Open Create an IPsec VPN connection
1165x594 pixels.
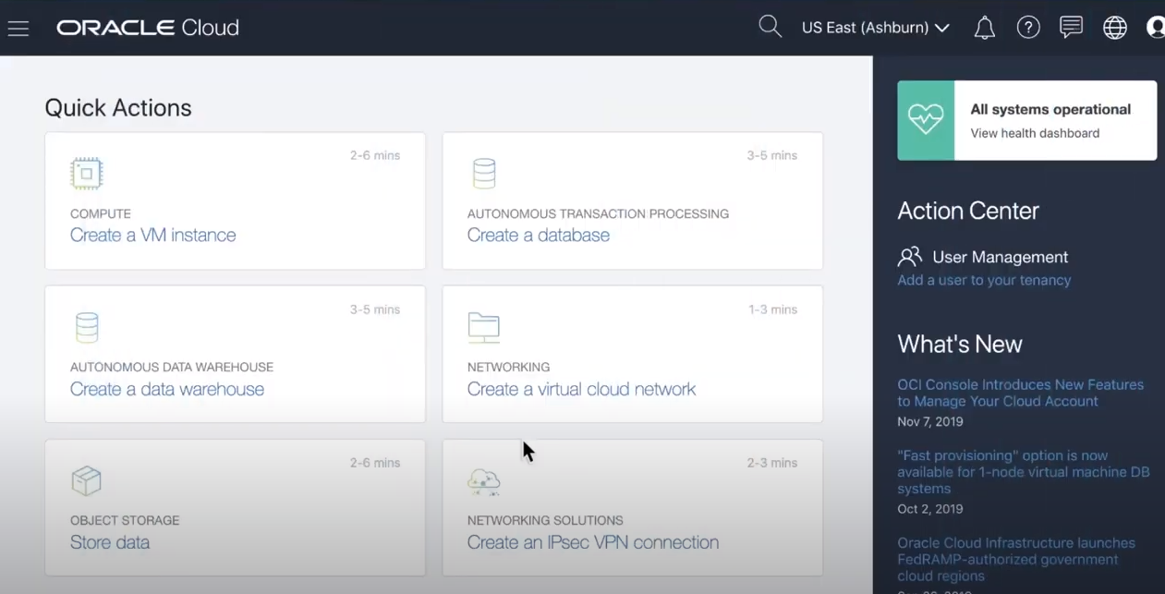[592, 542]
